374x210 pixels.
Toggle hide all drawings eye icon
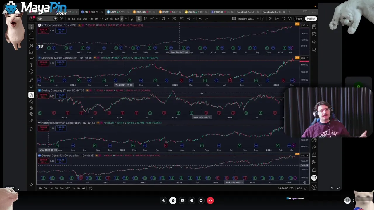(31, 114)
